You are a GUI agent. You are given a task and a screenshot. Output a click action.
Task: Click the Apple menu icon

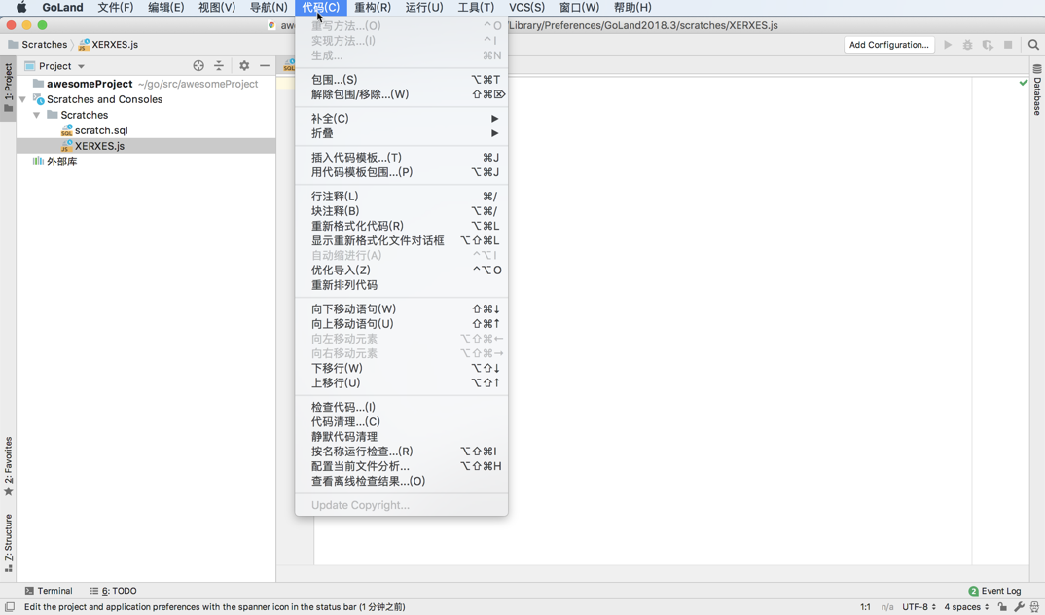pos(21,8)
